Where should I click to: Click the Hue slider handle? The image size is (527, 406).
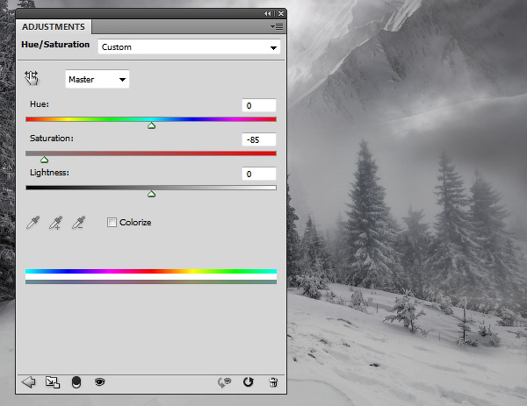152,125
